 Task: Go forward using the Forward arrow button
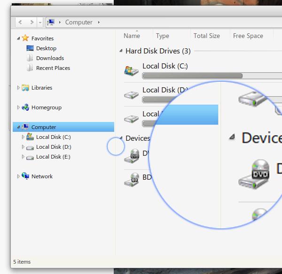coord(32,22)
